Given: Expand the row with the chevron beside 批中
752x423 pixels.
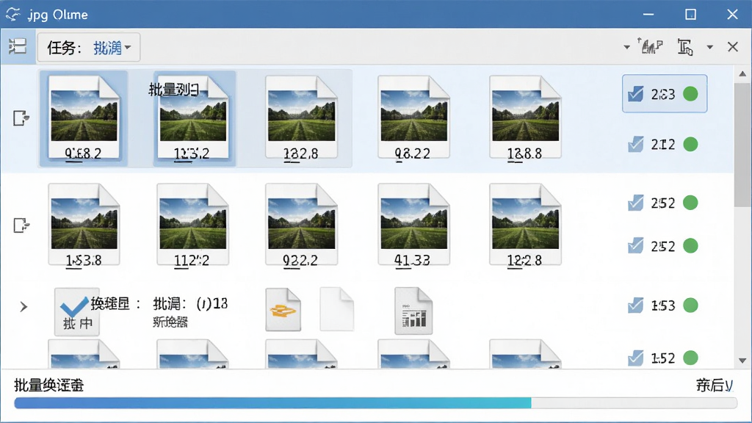Looking at the screenshot, I should 23,306.
